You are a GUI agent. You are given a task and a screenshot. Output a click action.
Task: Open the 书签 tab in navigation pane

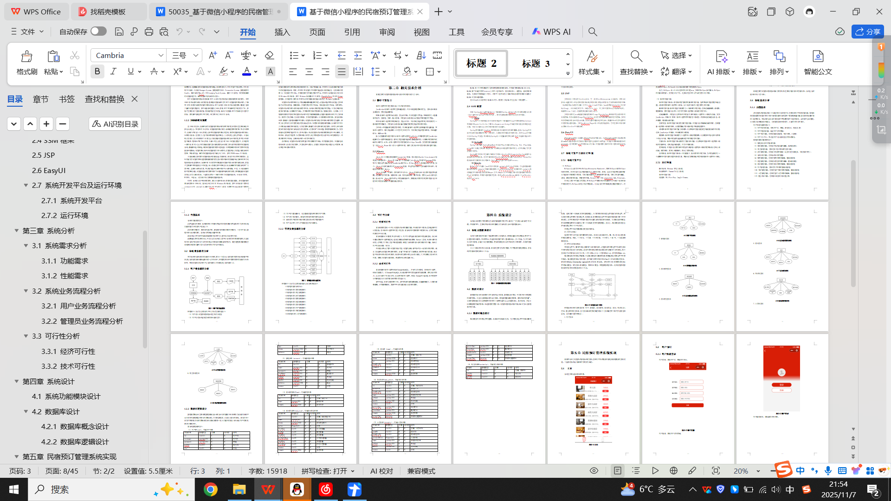click(x=66, y=99)
